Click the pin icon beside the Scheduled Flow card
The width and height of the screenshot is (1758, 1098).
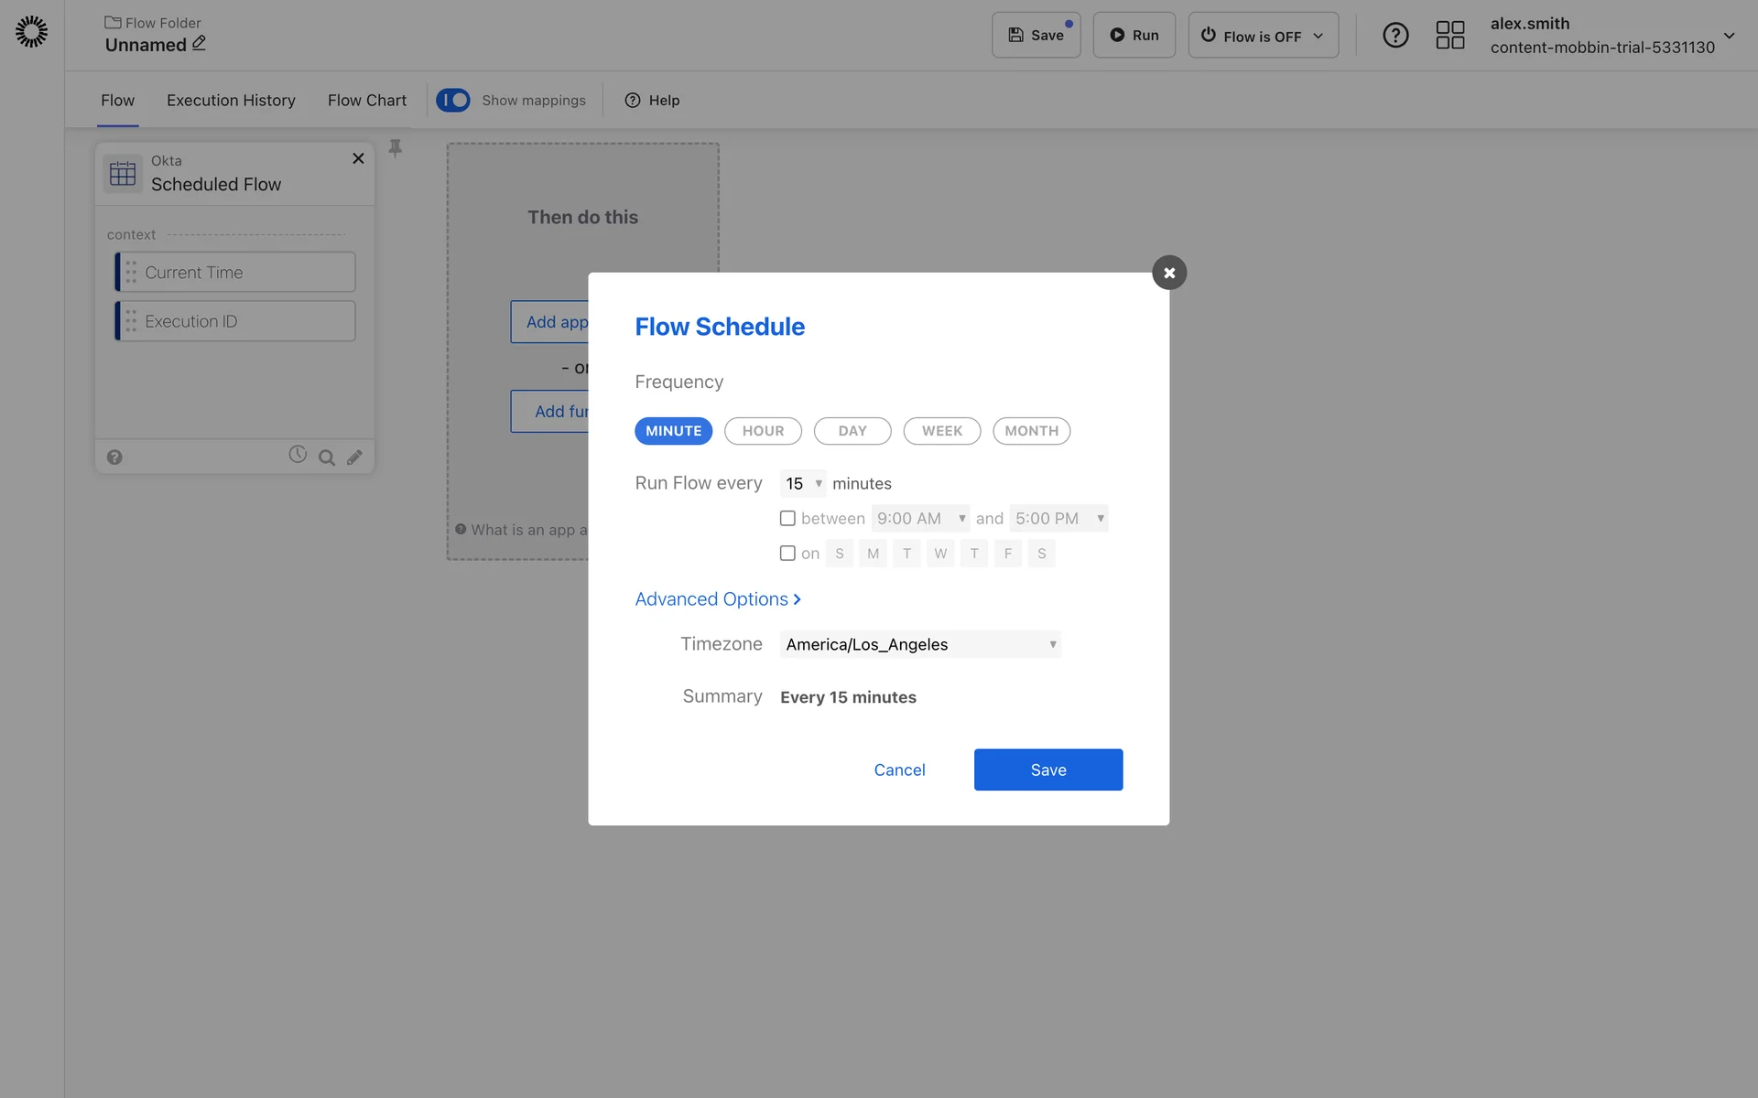[396, 148]
